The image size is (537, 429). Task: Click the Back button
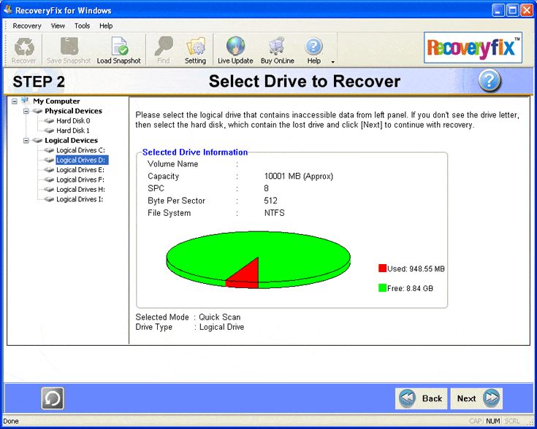pyautogui.click(x=422, y=398)
